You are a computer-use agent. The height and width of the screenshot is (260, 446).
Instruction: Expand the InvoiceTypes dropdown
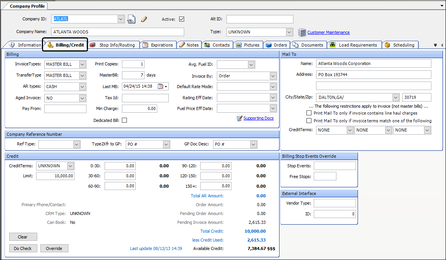(x=82, y=64)
